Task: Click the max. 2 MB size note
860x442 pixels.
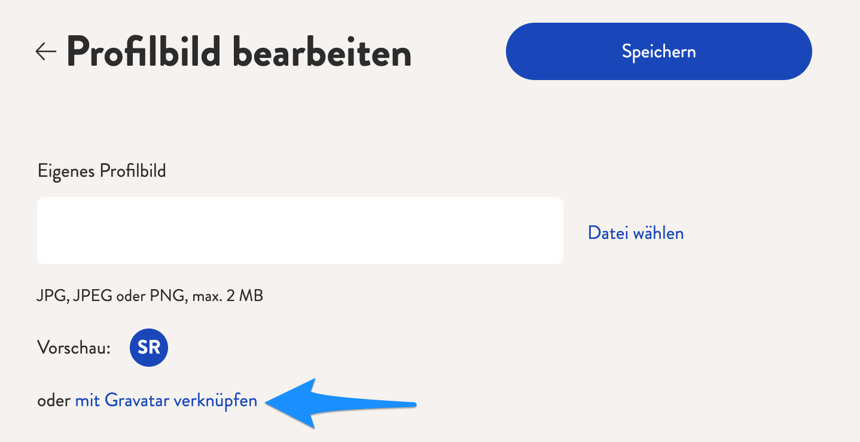Action: [228, 296]
